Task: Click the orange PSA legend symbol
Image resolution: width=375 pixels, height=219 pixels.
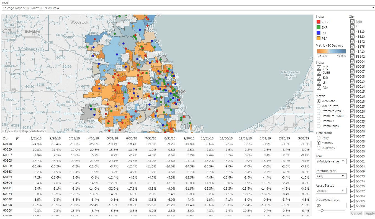Action: pyautogui.click(x=318, y=38)
